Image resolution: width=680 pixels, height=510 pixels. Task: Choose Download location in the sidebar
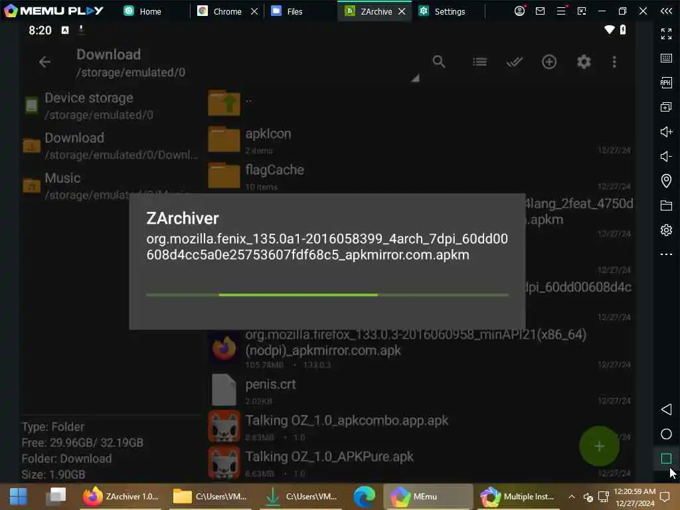pos(111,145)
